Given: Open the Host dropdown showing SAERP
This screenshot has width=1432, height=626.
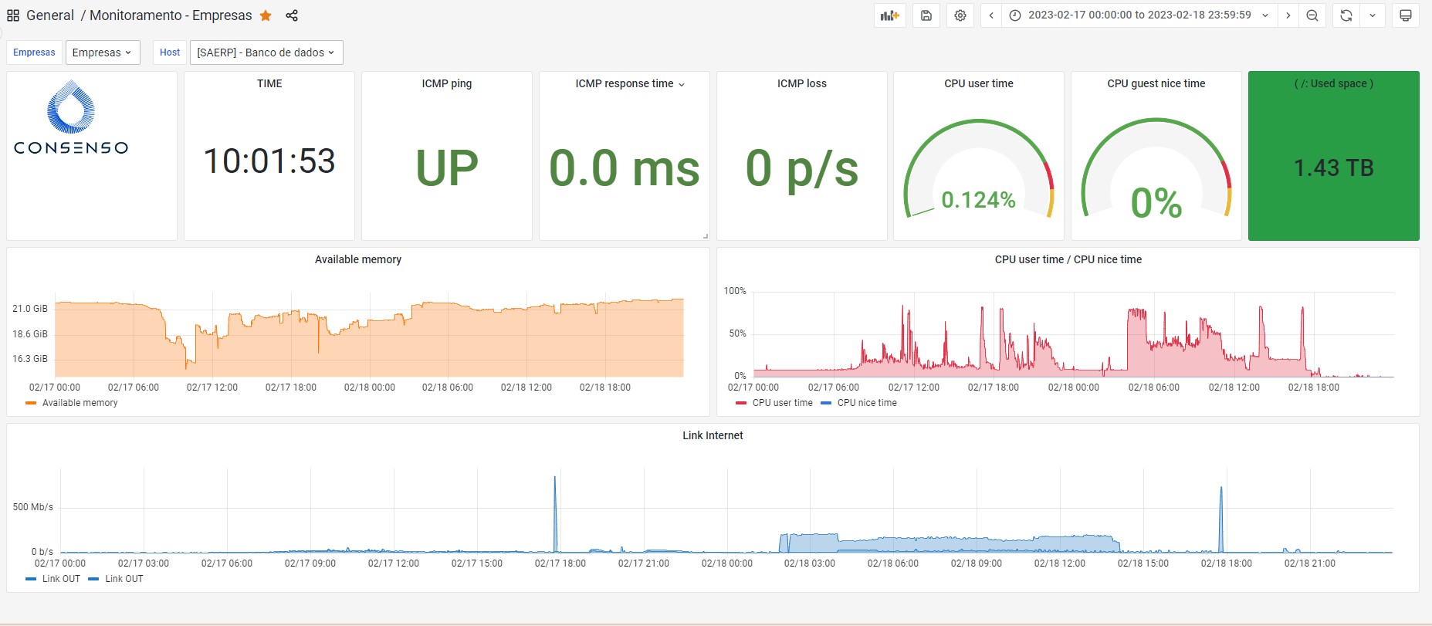Looking at the screenshot, I should tap(266, 52).
